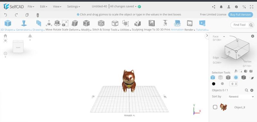Select the Sculpting tool
This screenshot has width=257, height=122.
pos(137,23)
